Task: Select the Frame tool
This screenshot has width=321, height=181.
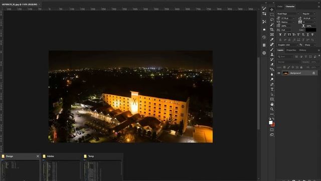Action: pos(272,35)
